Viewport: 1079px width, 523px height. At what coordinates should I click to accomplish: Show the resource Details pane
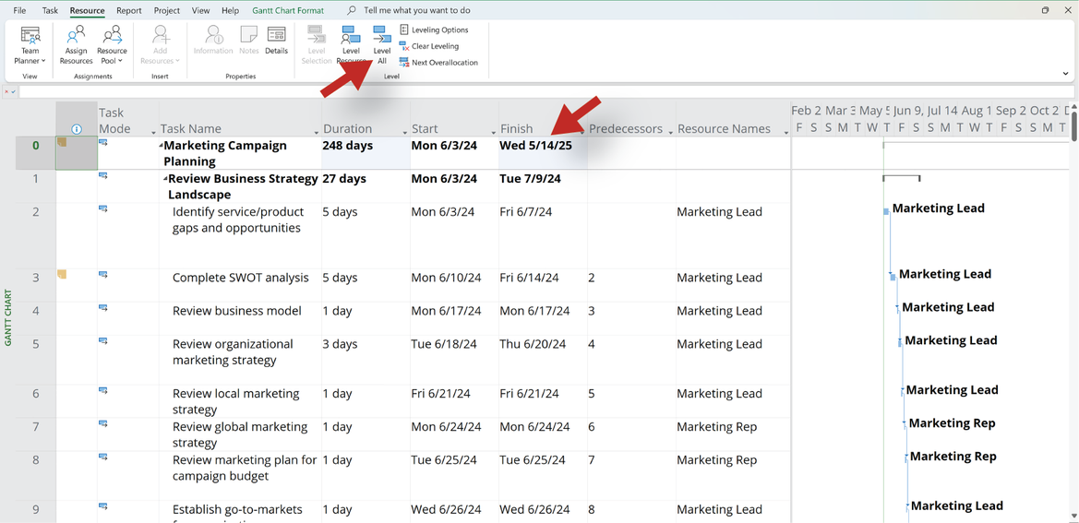coord(276,42)
